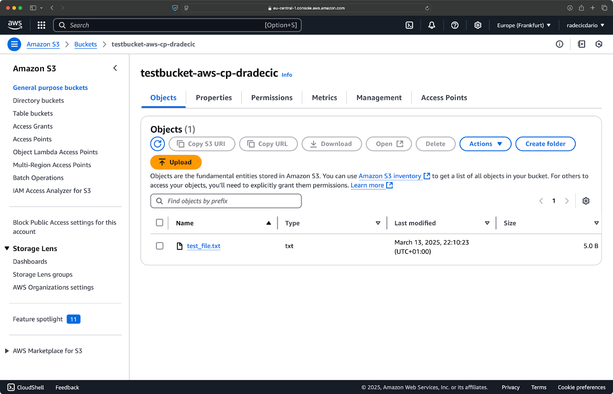This screenshot has height=394, width=613.
Task: Open the info panel icon in breadcrumb bar
Action: pyautogui.click(x=559, y=44)
